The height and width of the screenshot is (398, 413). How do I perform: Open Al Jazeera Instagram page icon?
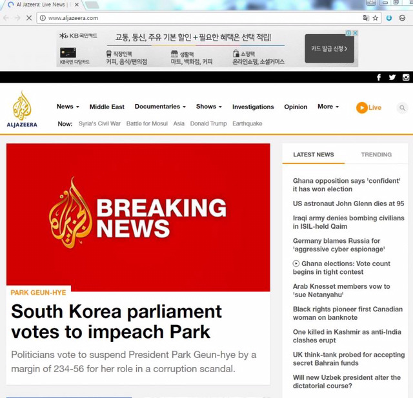click(406, 78)
